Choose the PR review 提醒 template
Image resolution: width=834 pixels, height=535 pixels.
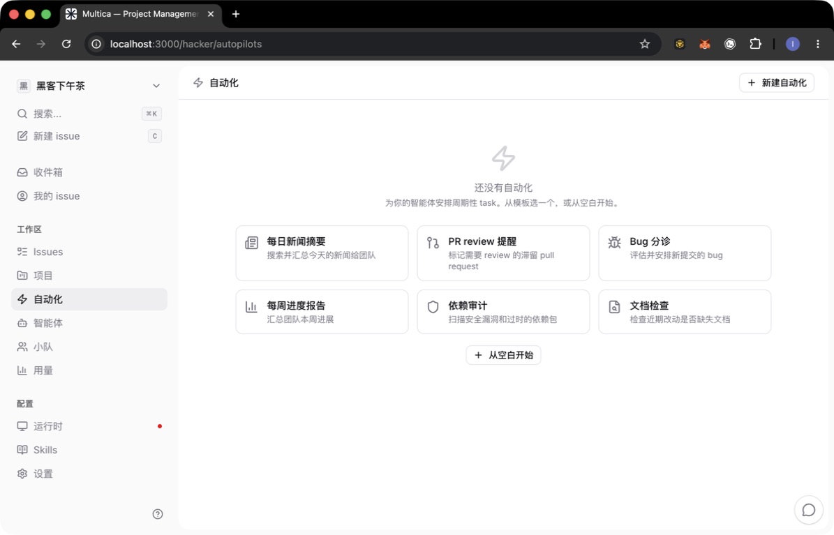[503, 253]
